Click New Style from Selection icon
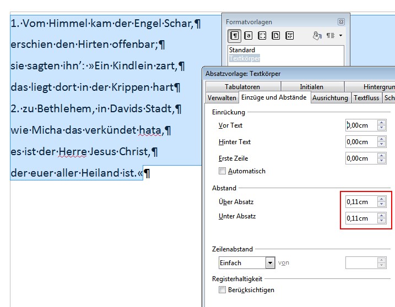Viewport: 395px width, 307px height. (331, 35)
